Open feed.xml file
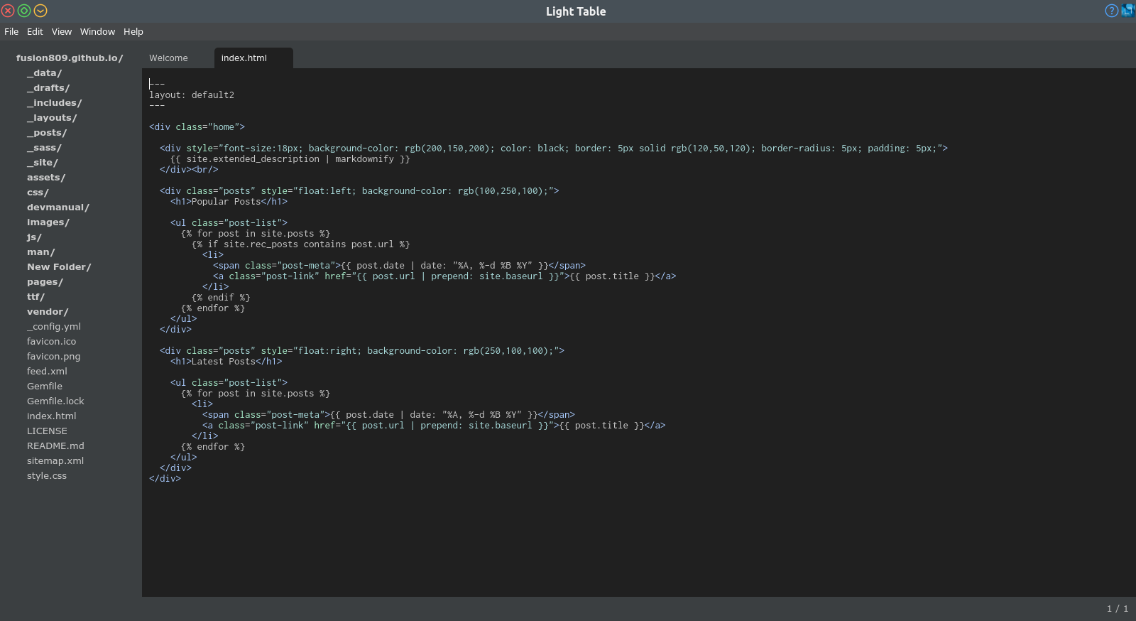The height and width of the screenshot is (621, 1136). click(47, 372)
